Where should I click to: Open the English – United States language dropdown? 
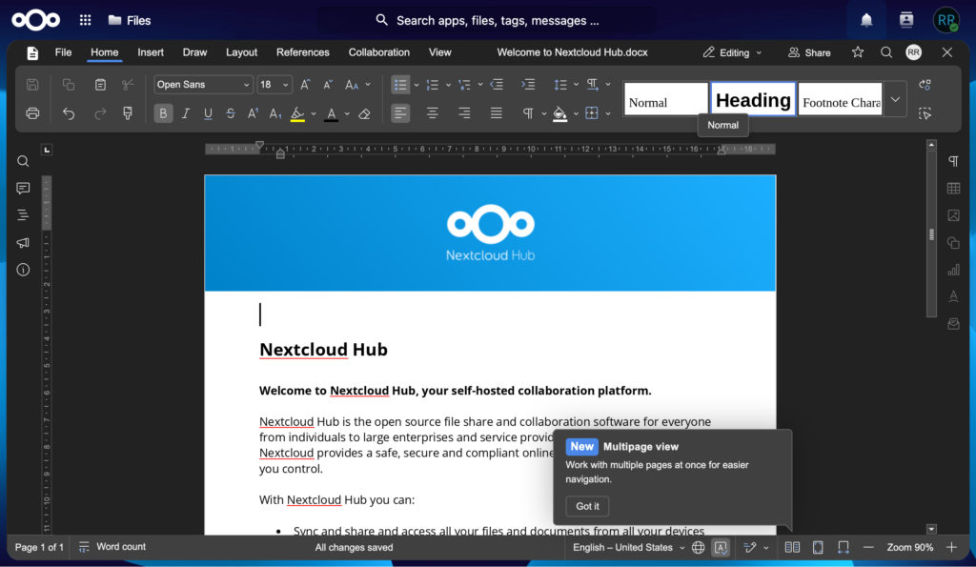[x=628, y=547]
